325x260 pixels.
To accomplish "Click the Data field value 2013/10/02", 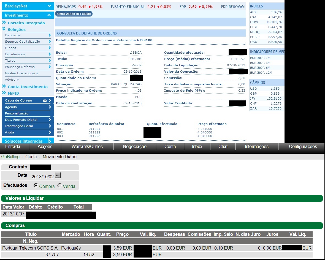I will (42, 177).
